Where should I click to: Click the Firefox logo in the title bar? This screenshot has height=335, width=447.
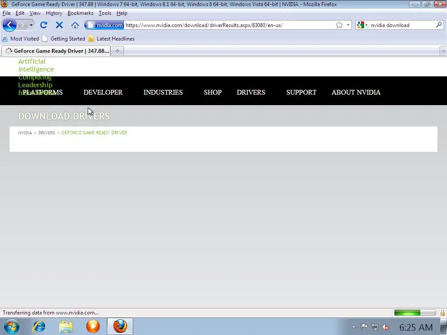4,4
